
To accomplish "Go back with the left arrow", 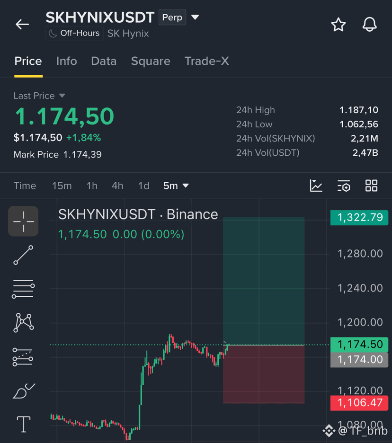I will pos(22,24).
